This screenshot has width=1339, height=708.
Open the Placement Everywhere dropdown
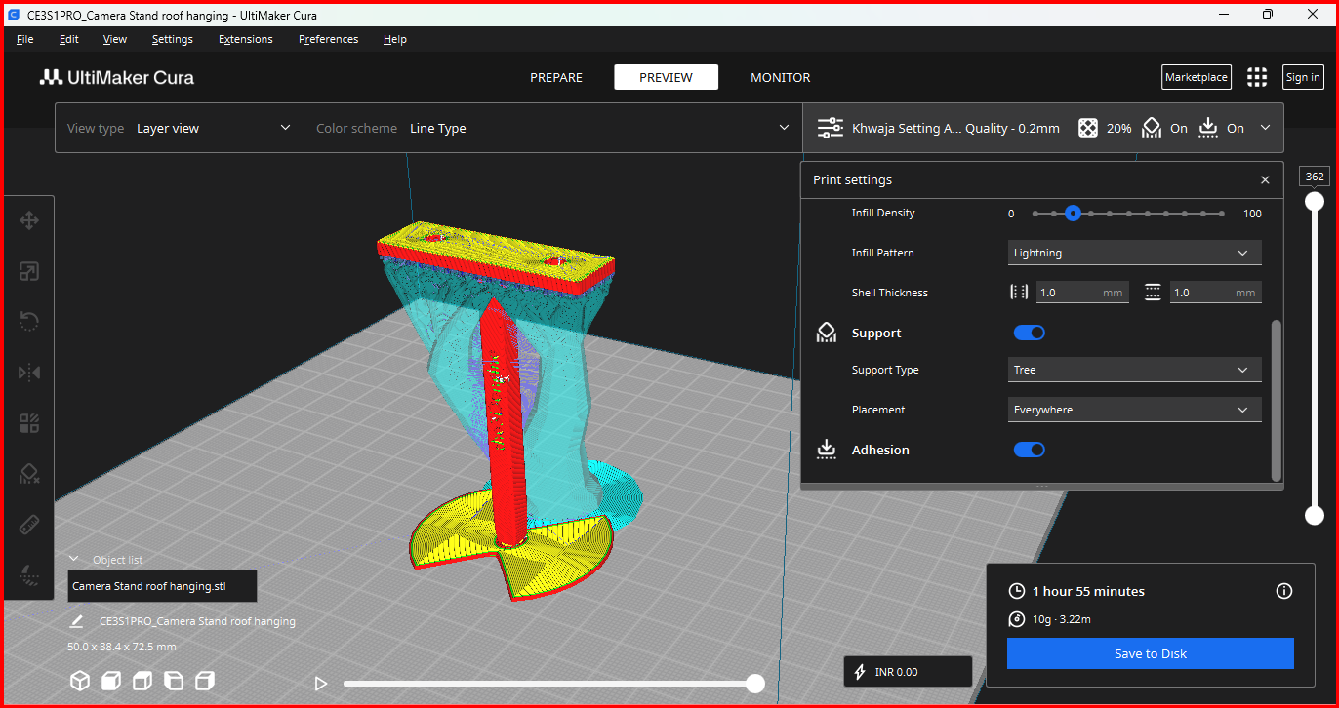click(x=1134, y=410)
